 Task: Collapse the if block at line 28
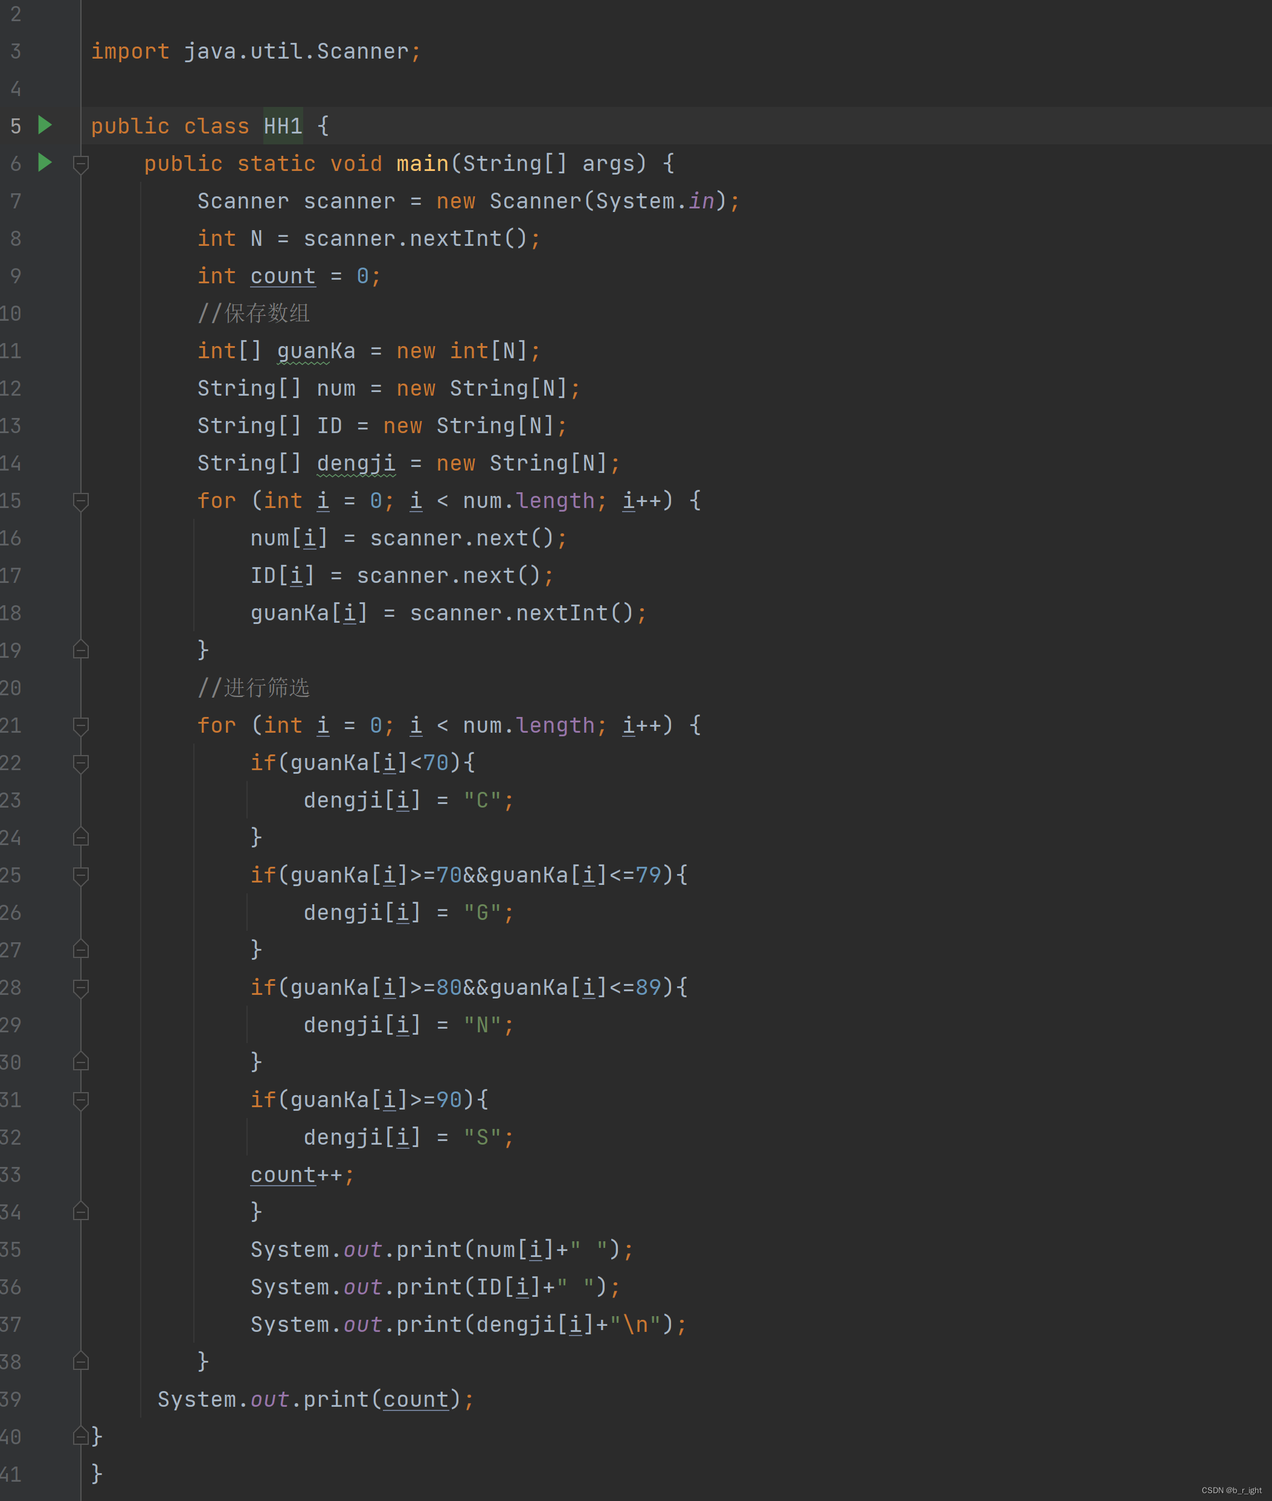coord(81,989)
